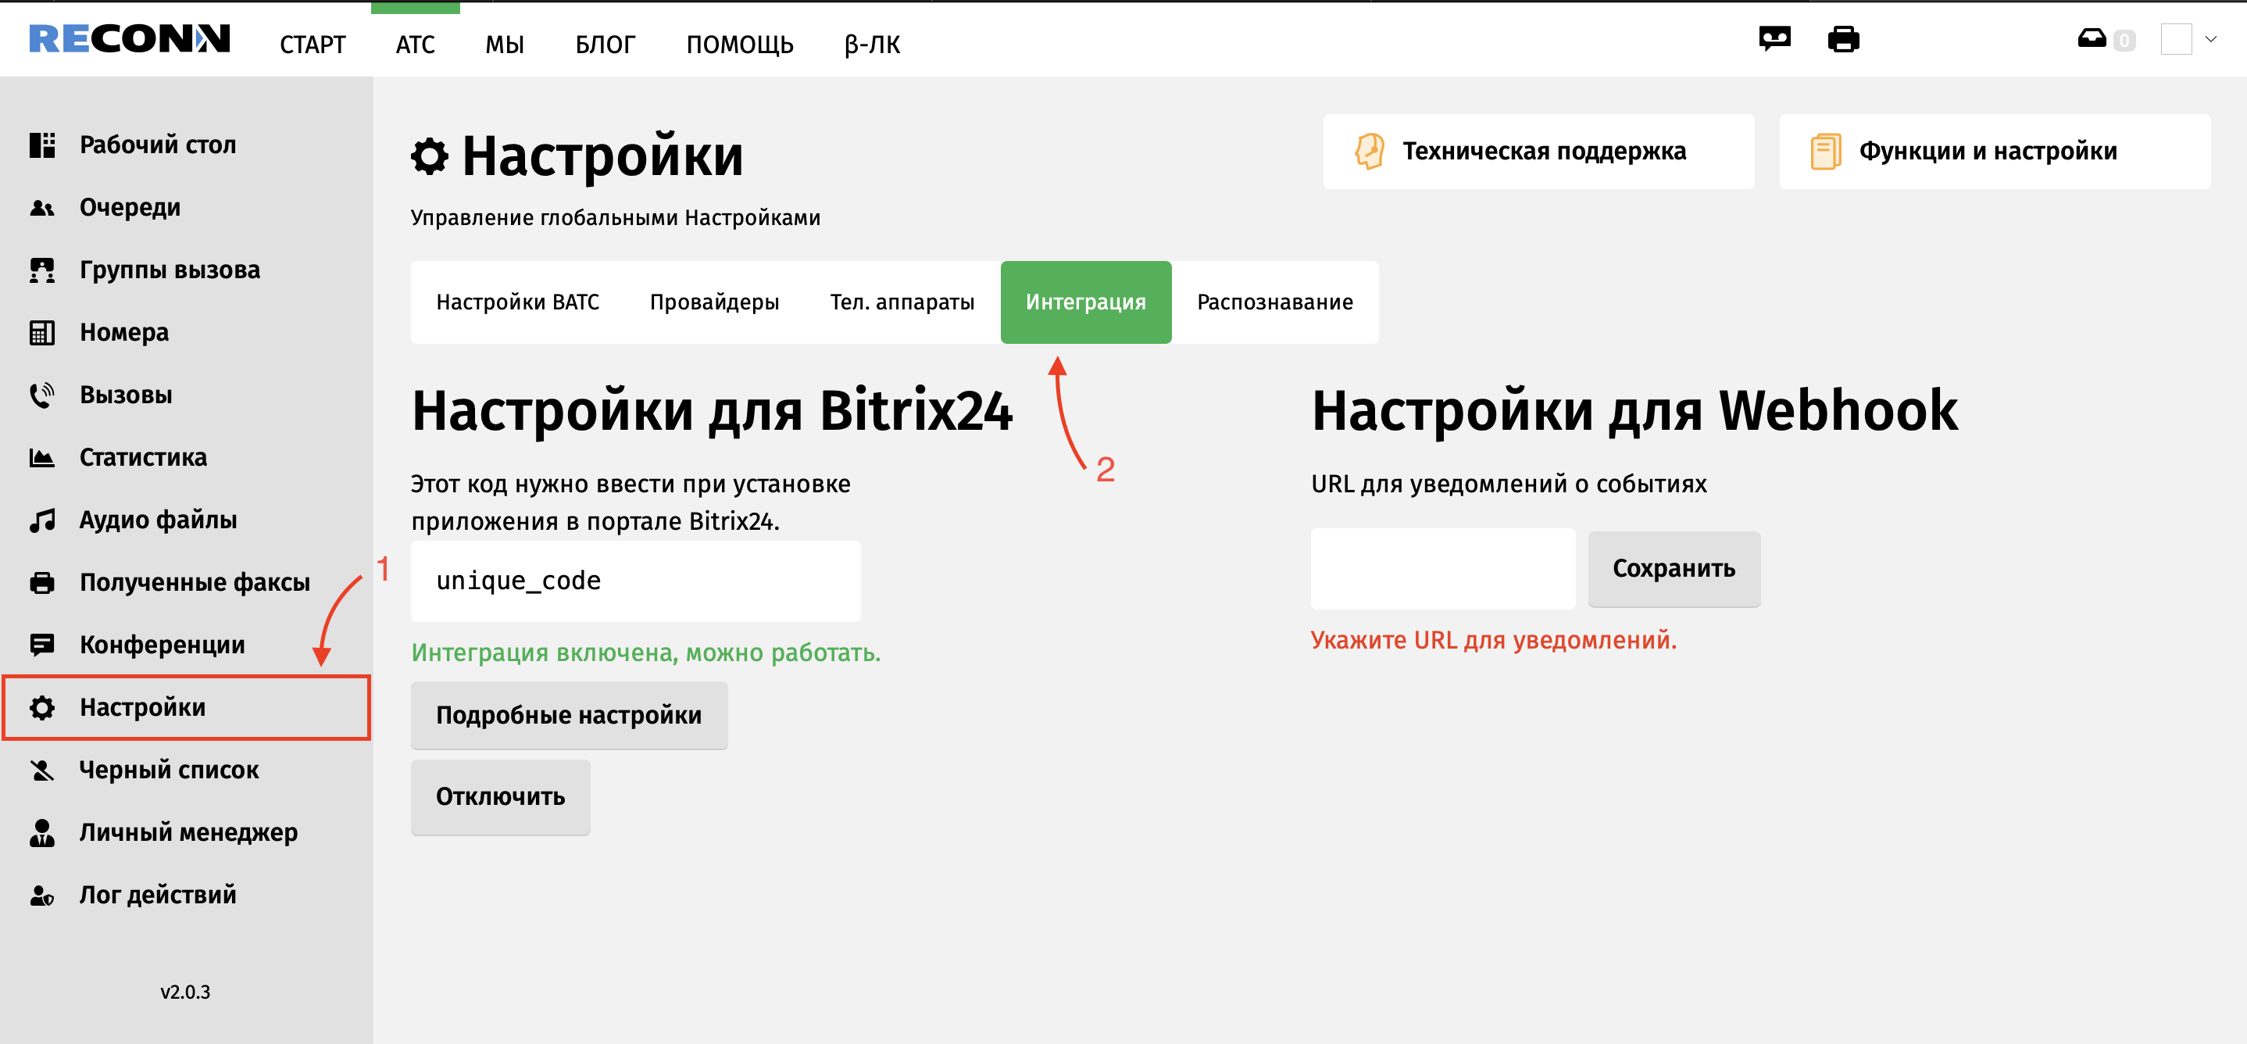Open СТАРТ in top navigation

pyautogui.click(x=313, y=45)
